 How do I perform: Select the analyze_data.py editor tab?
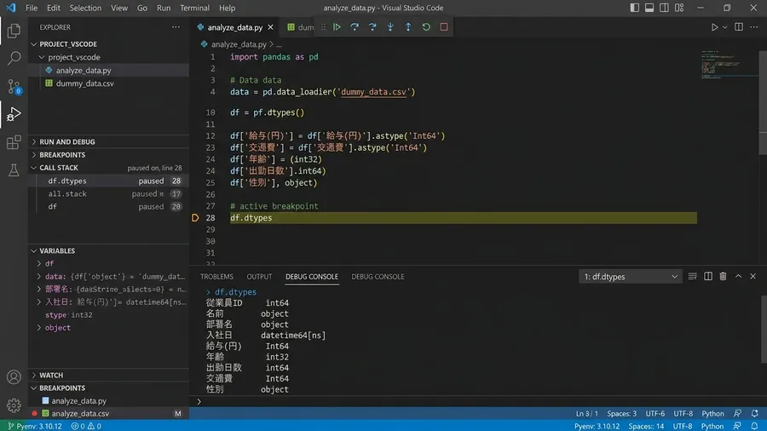point(235,27)
